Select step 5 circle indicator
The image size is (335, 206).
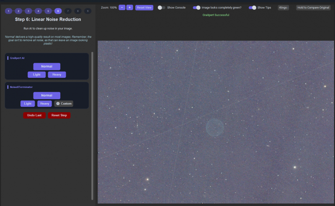click(48, 11)
